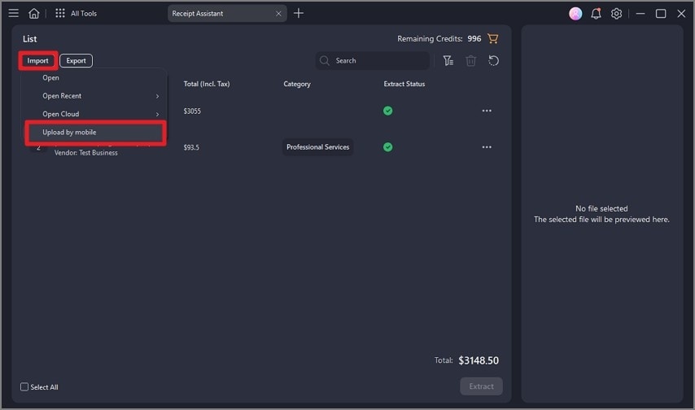Go to the Home screen icon
695x410 pixels.
coord(33,13)
